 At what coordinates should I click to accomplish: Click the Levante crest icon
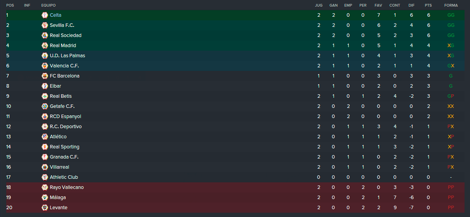point(45,208)
